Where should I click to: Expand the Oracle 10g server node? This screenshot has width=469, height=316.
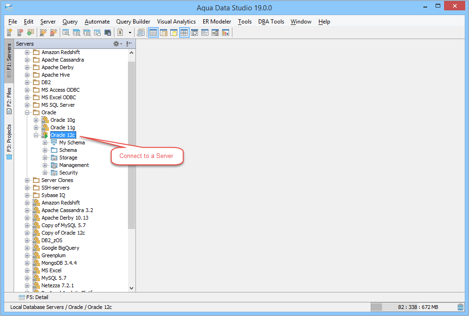click(36, 120)
